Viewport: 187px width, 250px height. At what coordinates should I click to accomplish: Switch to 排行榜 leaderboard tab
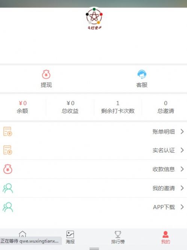(118, 237)
